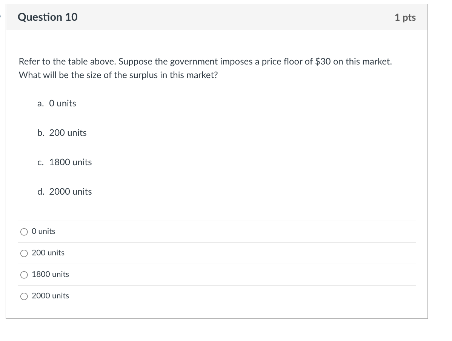This screenshot has width=452, height=341.
Task: Select the 200 units radio button
Action: (x=24, y=253)
